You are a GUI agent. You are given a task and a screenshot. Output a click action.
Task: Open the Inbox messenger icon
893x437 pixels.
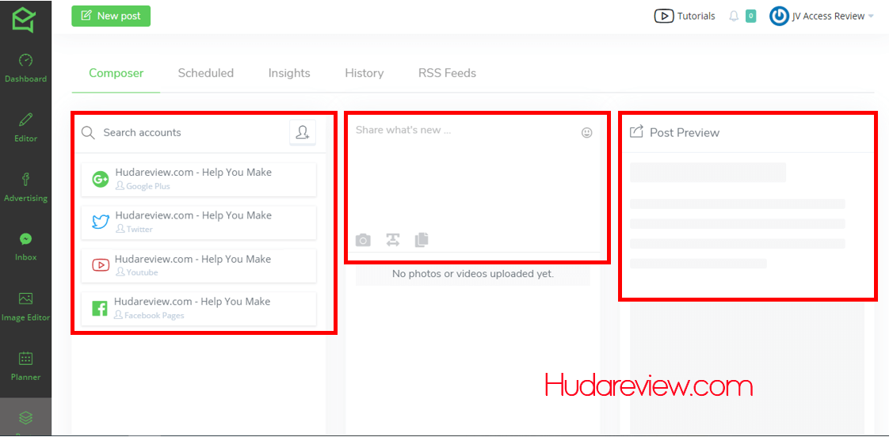click(25, 245)
